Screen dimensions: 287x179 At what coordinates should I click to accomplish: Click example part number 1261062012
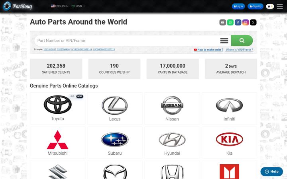[x=50, y=49]
